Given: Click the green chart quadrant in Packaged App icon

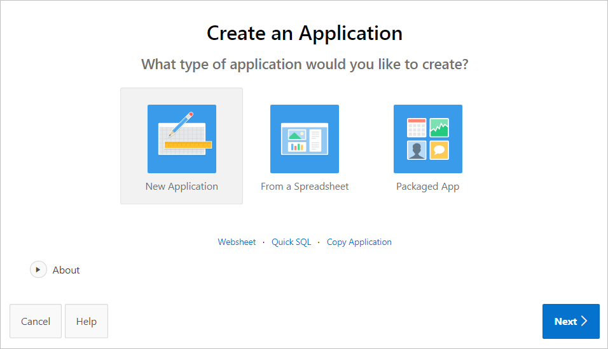Looking at the screenshot, I should click(439, 128).
